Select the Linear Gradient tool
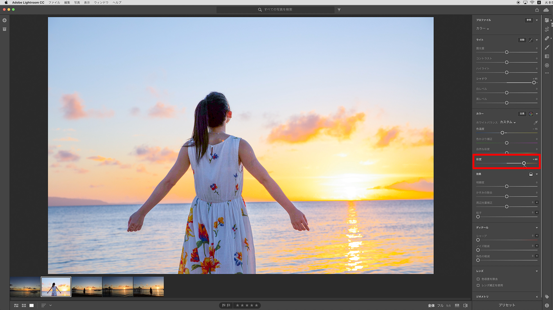Image resolution: width=553 pixels, height=310 pixels. [x=547, y=56]
